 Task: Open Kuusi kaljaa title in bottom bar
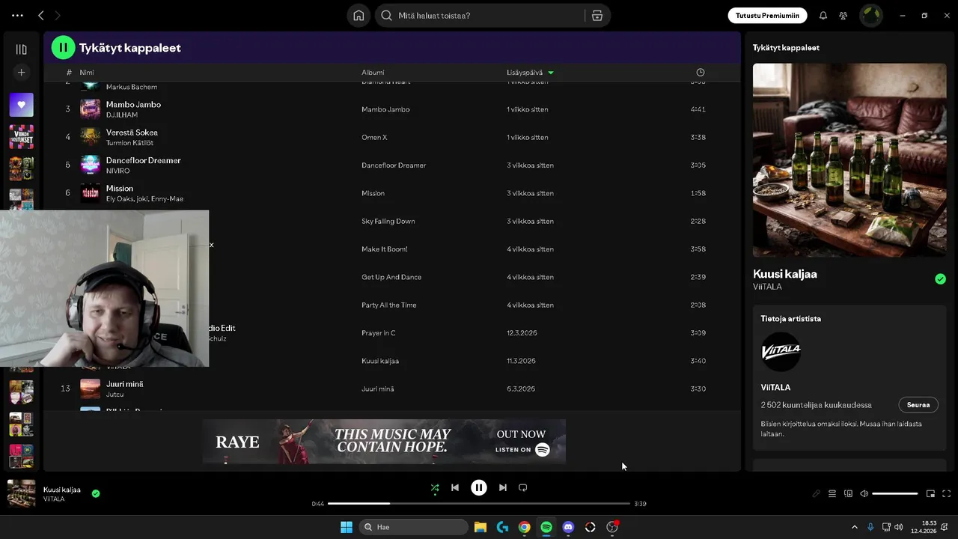62,490
